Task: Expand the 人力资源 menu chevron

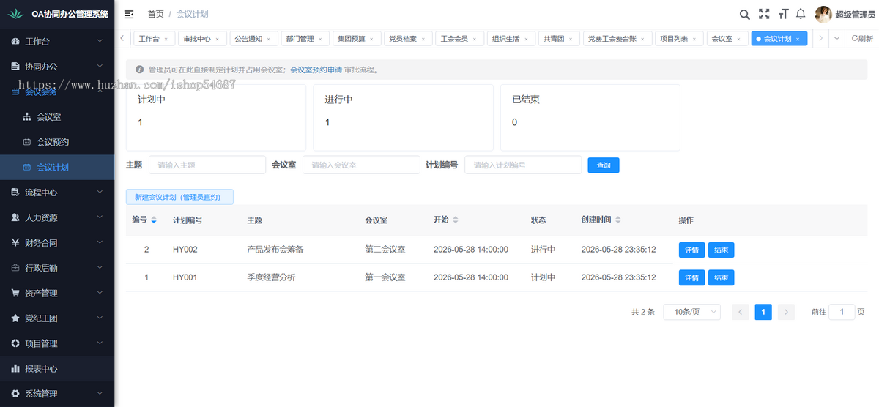Action: (x=100, y=217)
